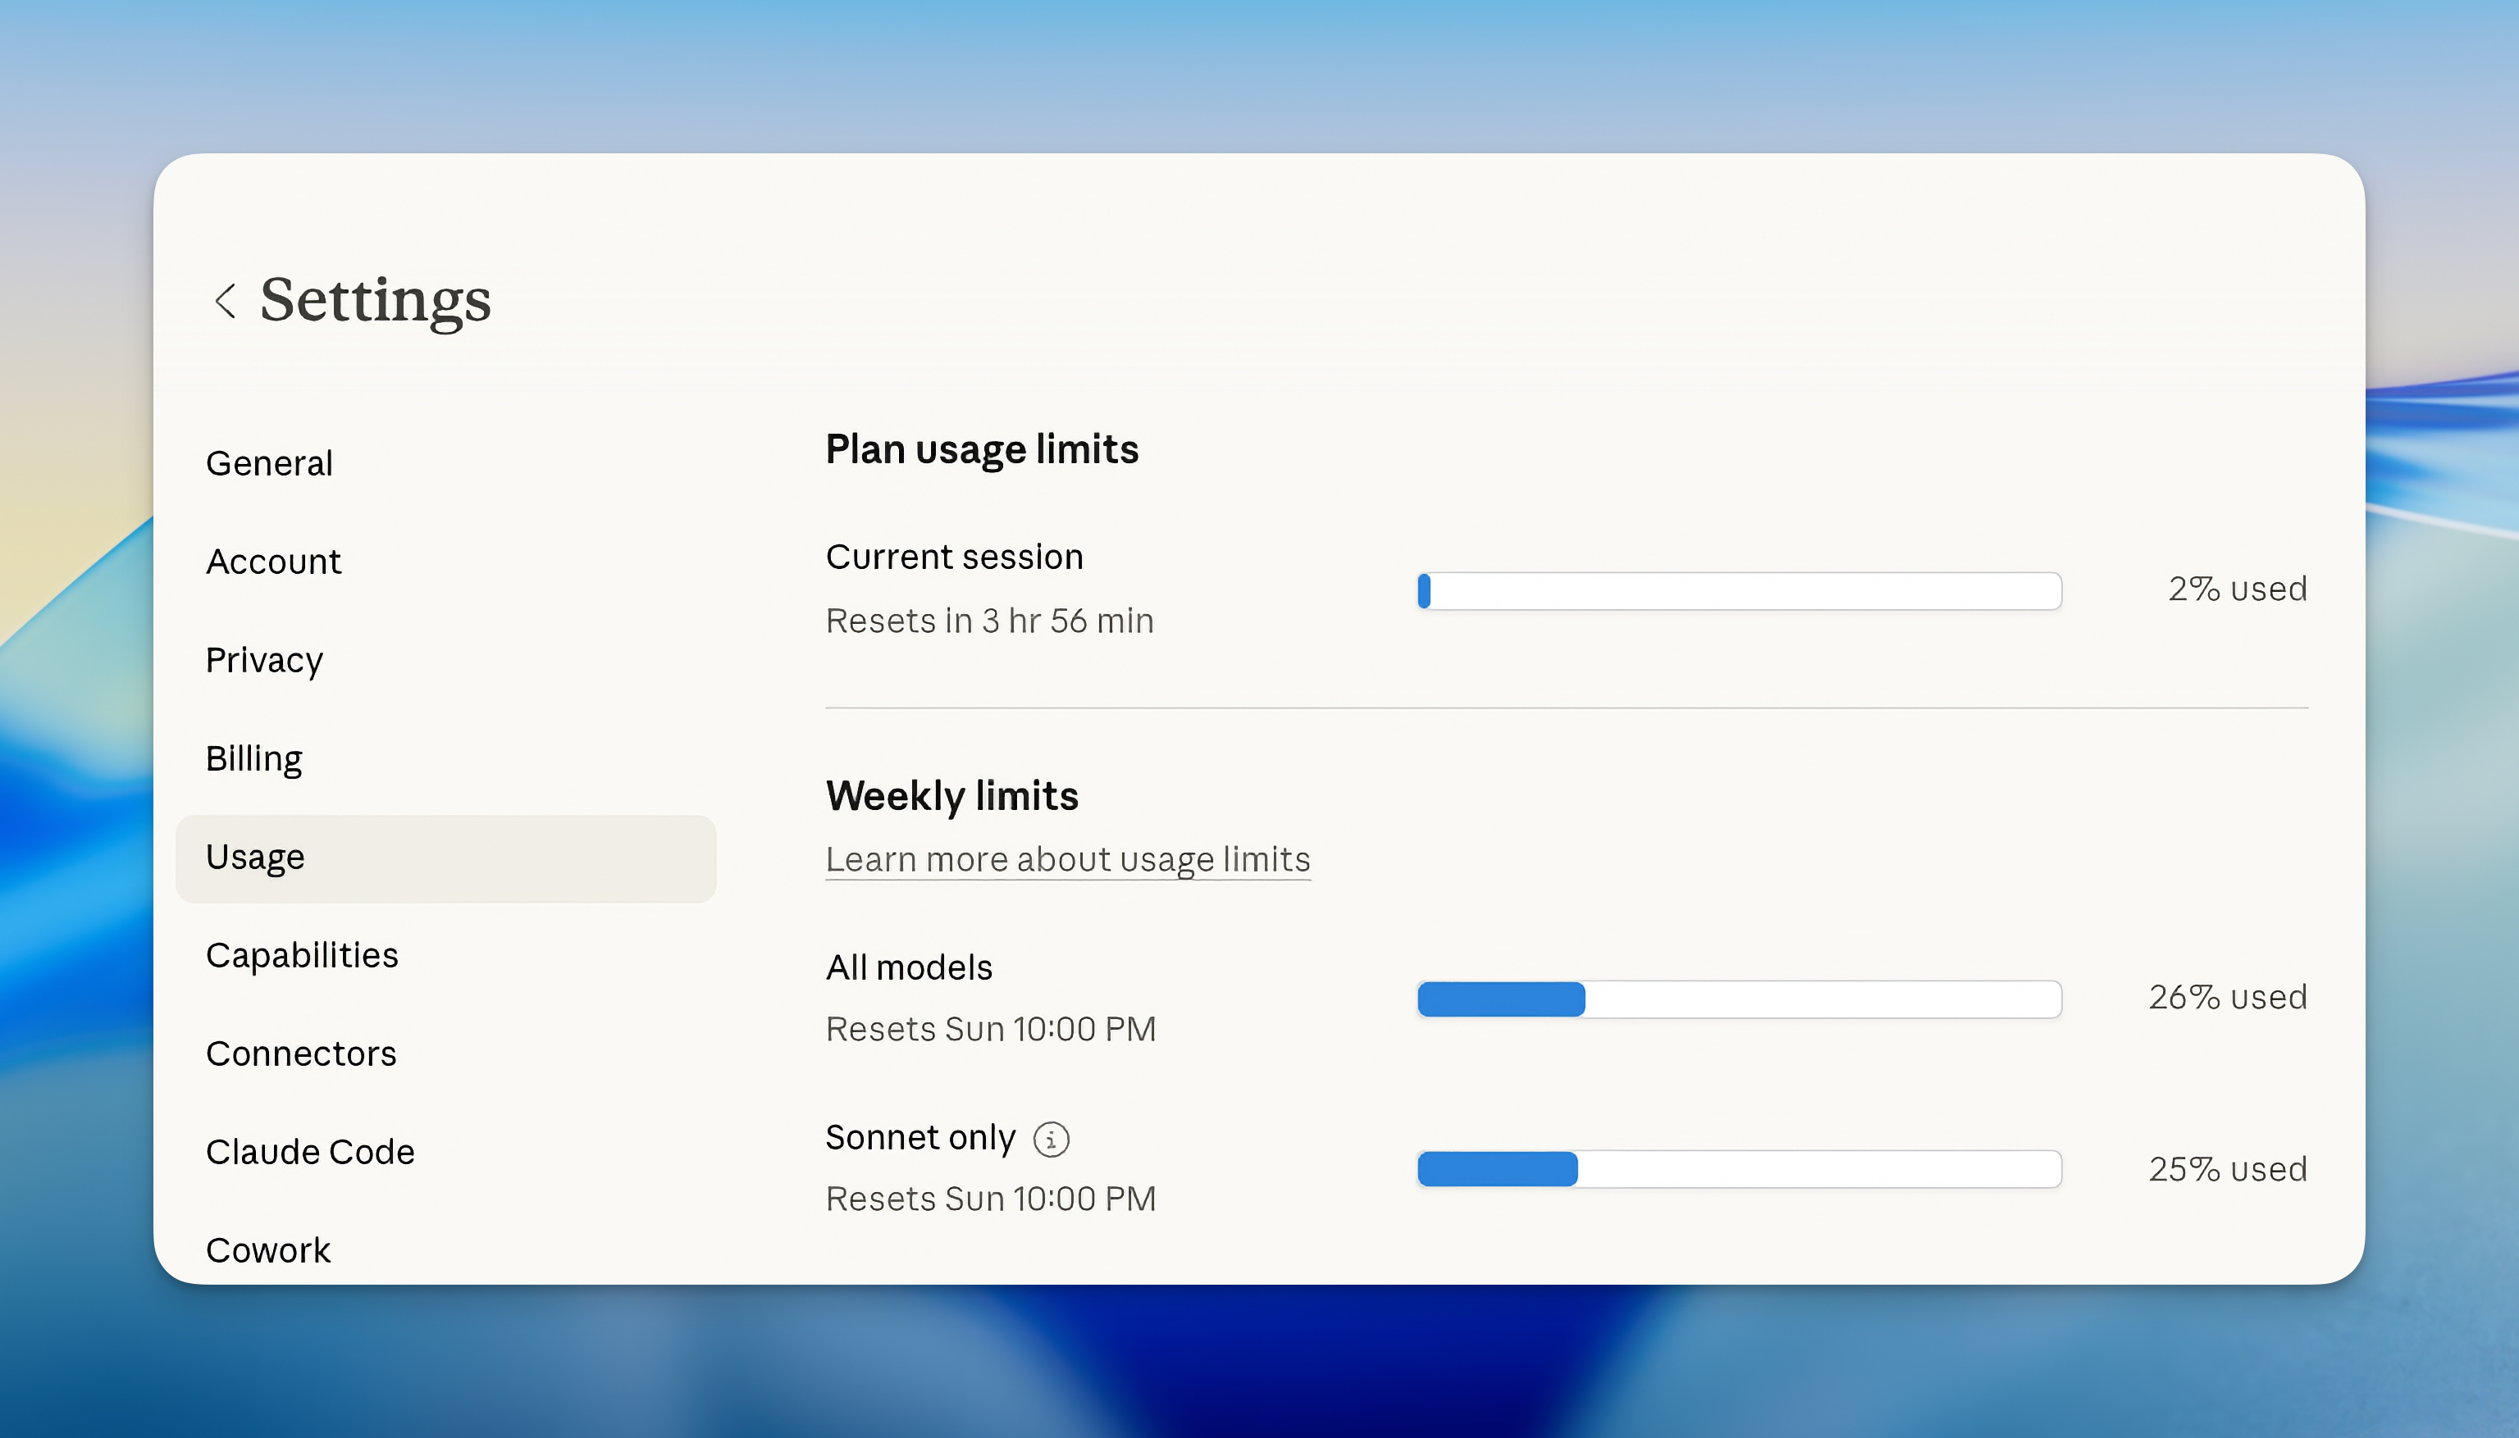The height and width of the screenshot is (1438, 2519).
Task: Open the Account settings section
Action: tap(445, 562)
